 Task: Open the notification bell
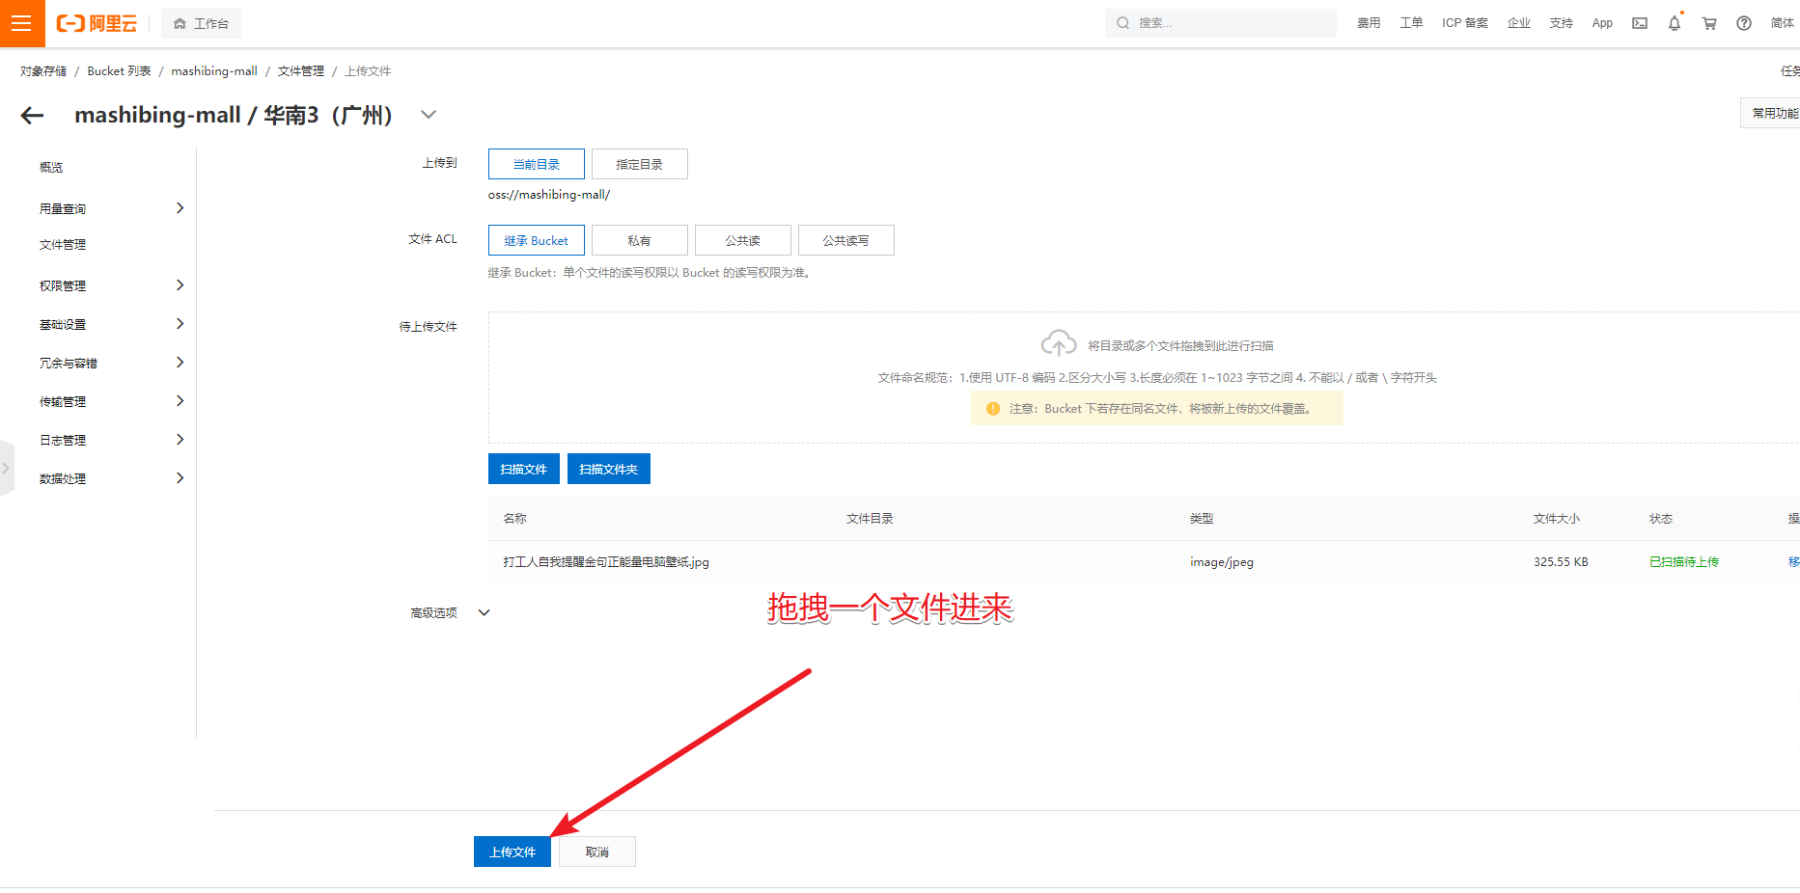pyautogui.click(x=1675, y=23)
